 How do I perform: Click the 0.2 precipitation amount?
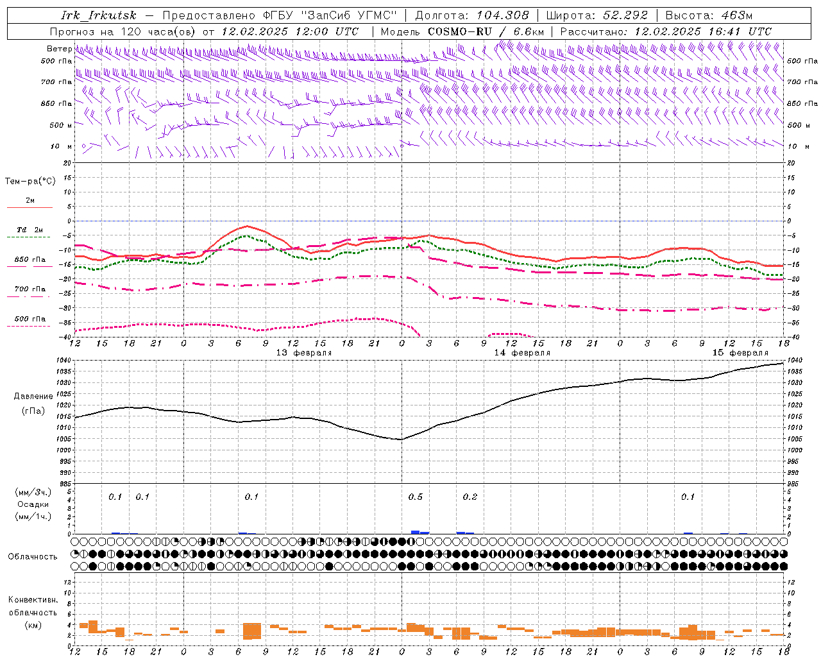[470, 497]
